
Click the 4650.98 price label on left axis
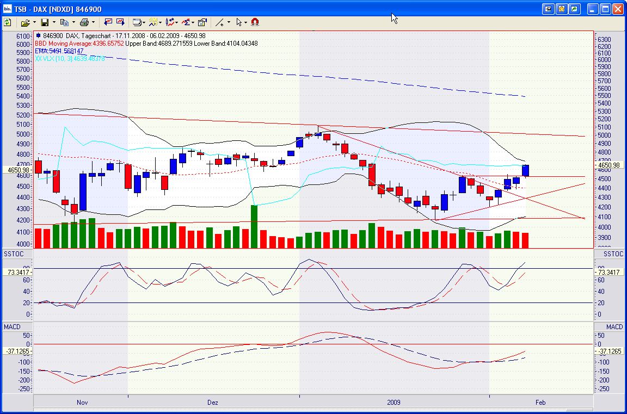[17, 170]
